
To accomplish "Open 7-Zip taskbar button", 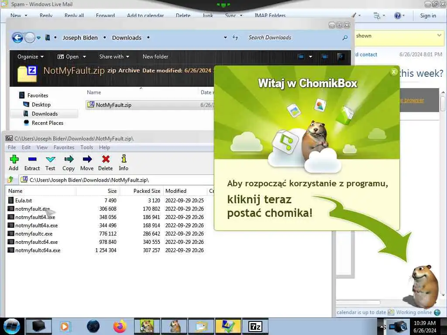I will pyautogui.click(x=255, y=326).
